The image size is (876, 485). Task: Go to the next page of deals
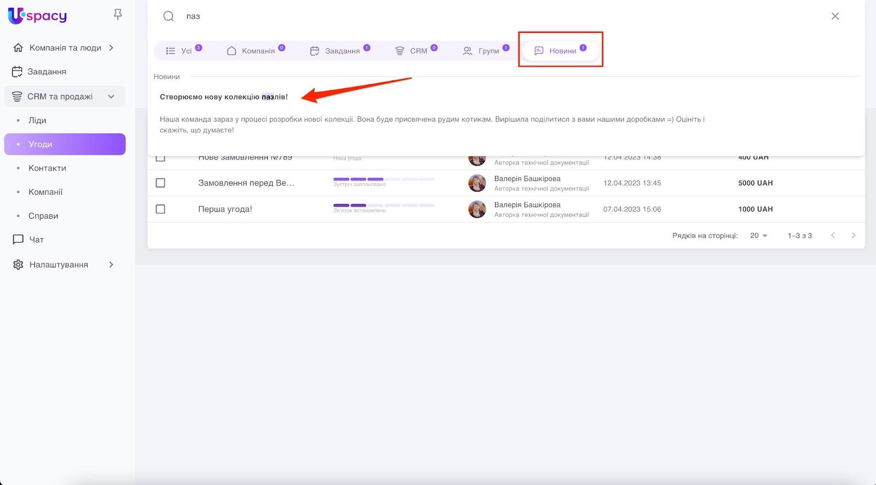pyautogui.click(x=854, y=236)
